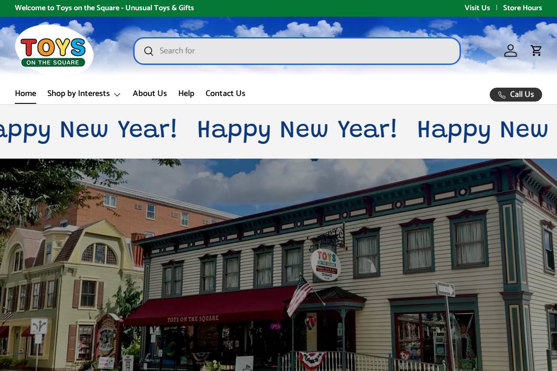The image size is (557, 371).
Task: Open the Store Hours link
Action: click(523, 8)
